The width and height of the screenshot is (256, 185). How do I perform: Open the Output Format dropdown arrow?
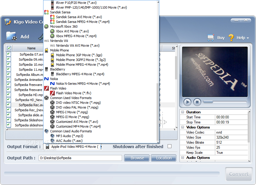pos(101,147)
